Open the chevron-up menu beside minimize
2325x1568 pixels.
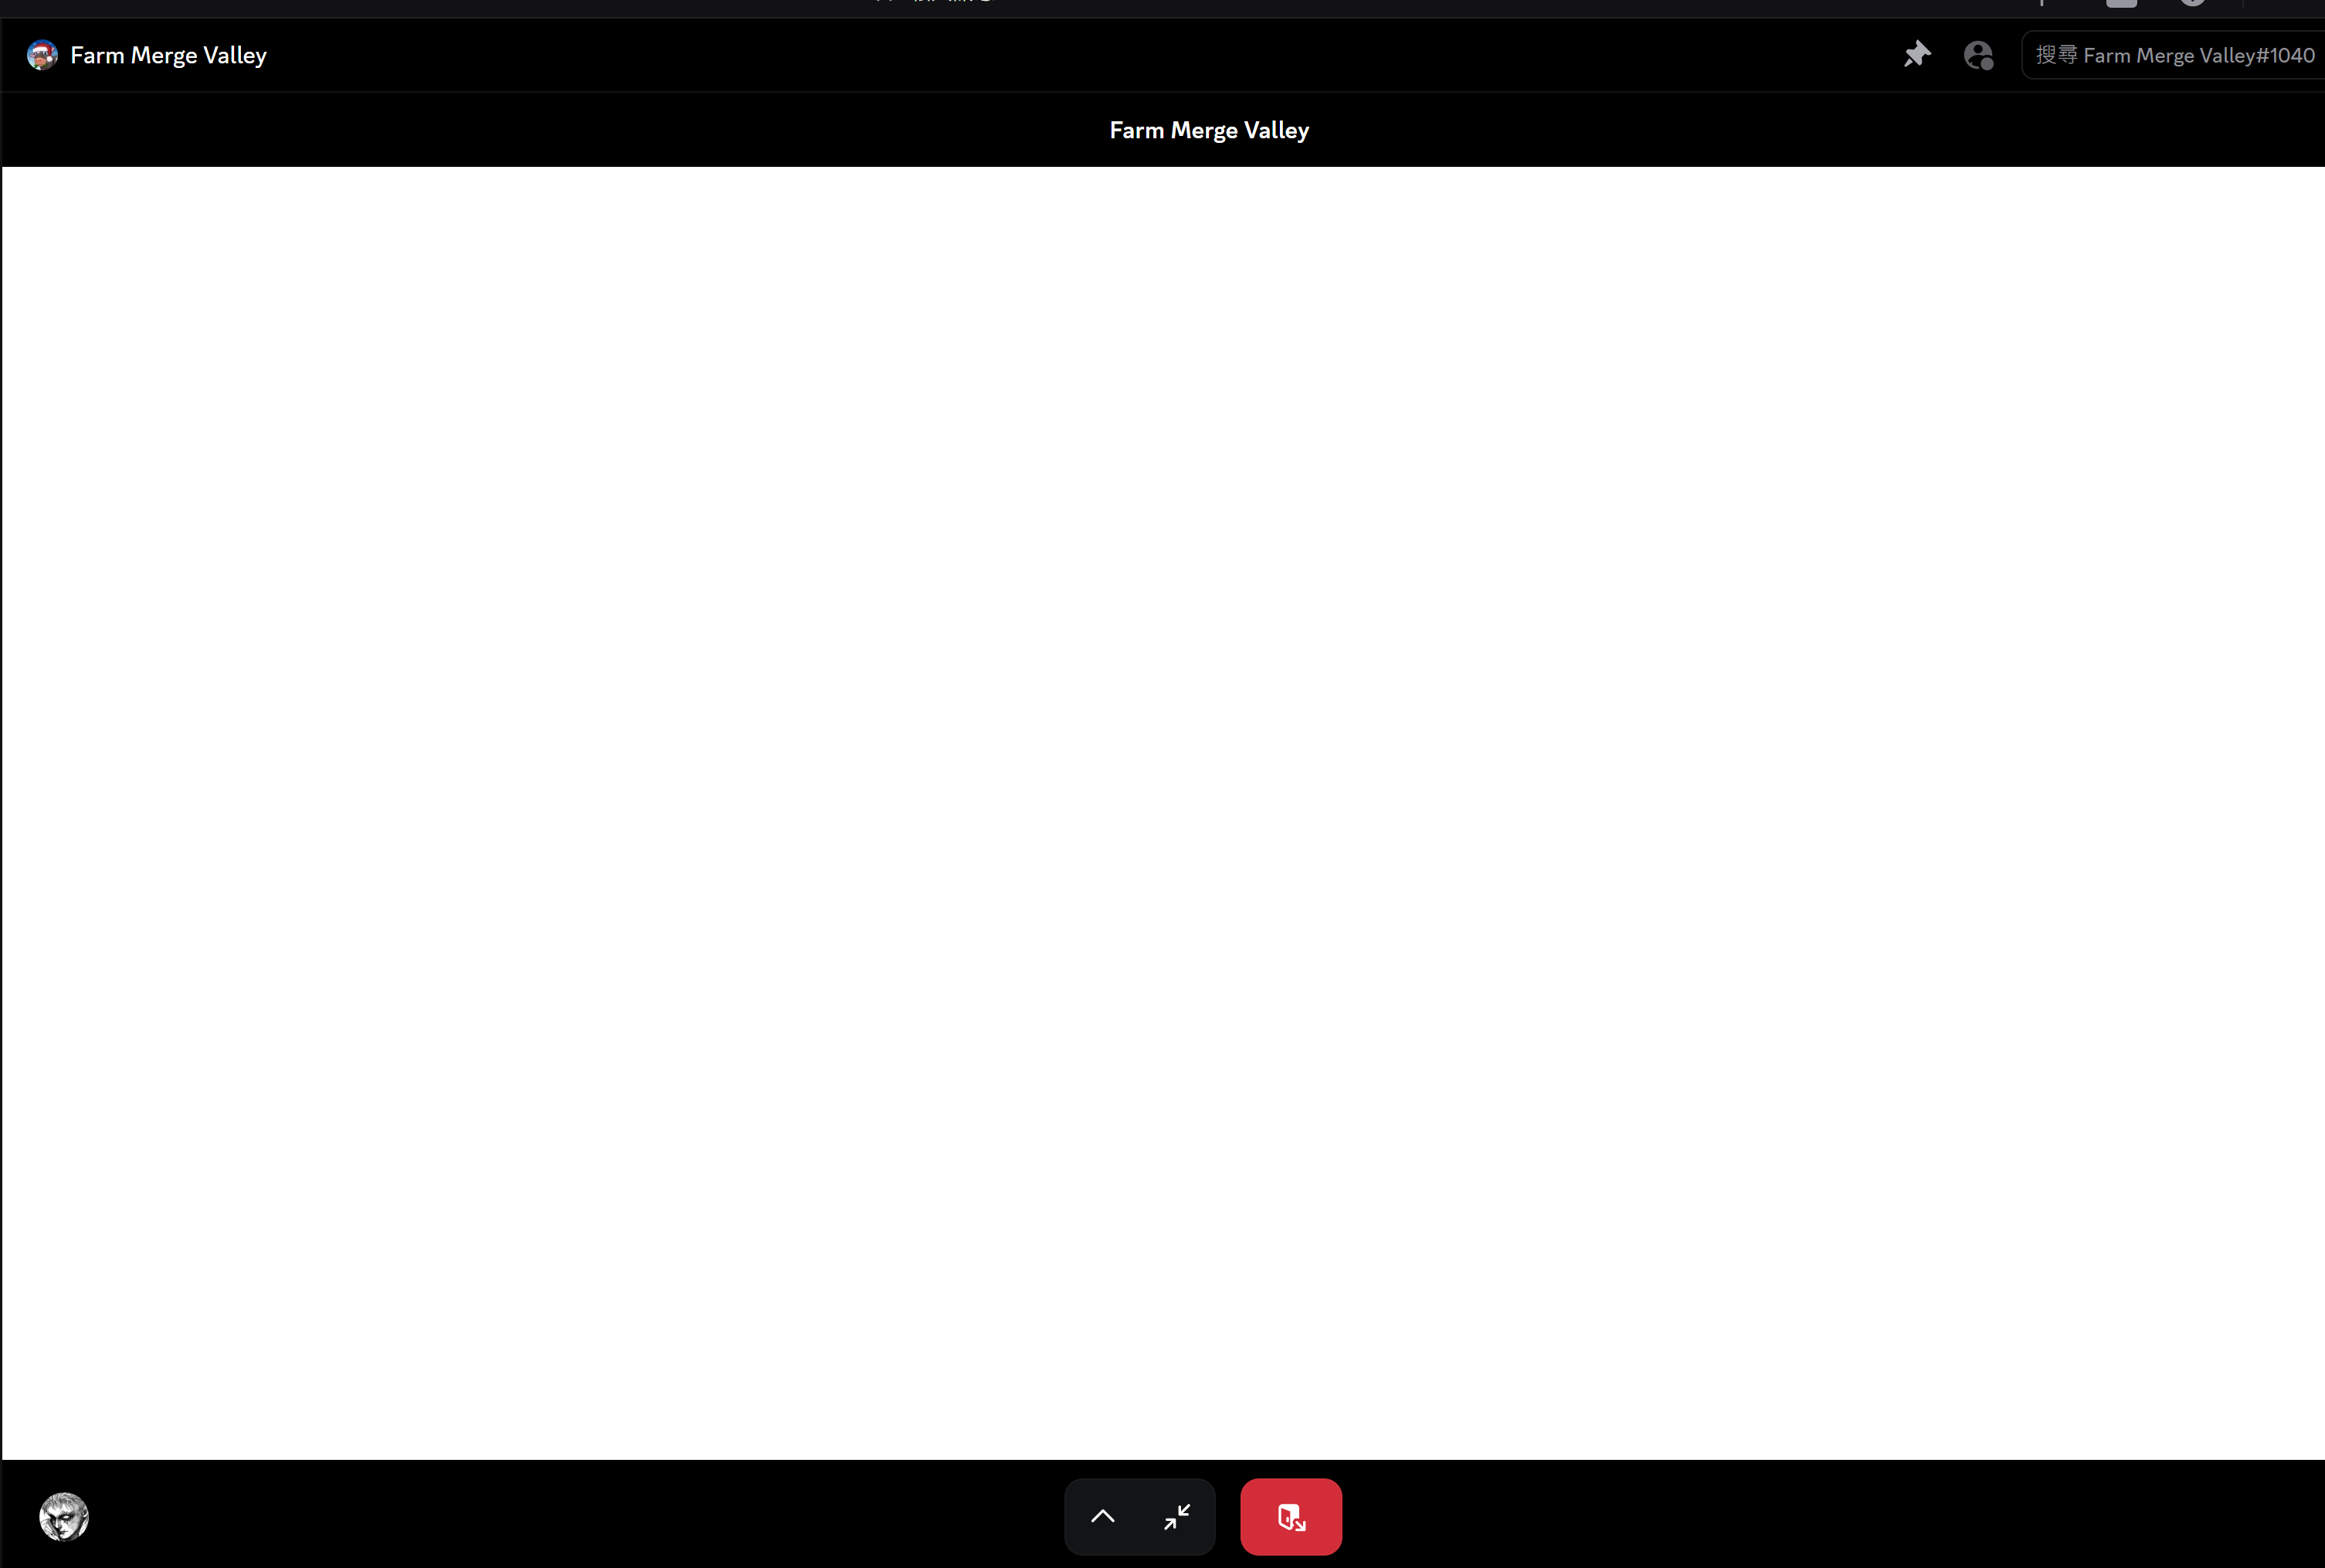[1102, 1516]
